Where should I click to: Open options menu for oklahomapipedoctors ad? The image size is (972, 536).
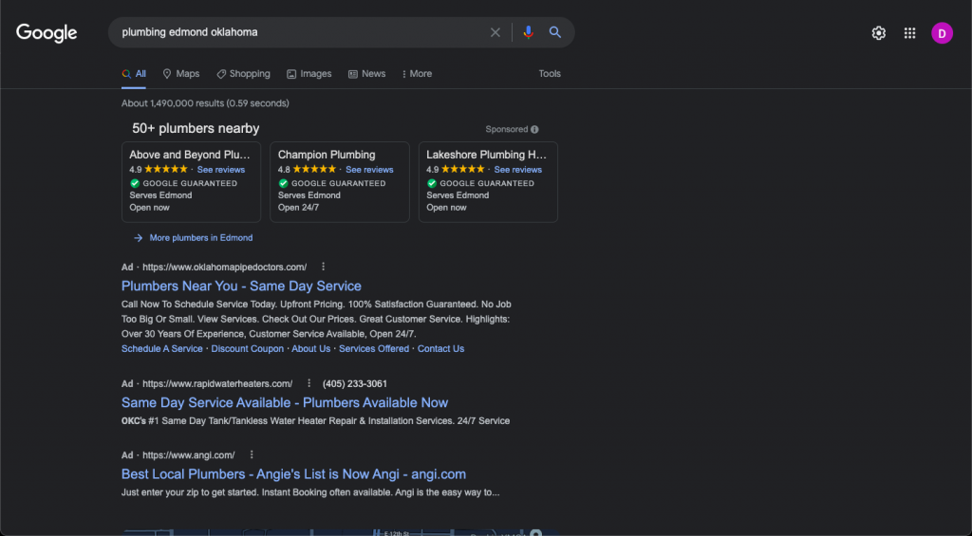(324, 267)
